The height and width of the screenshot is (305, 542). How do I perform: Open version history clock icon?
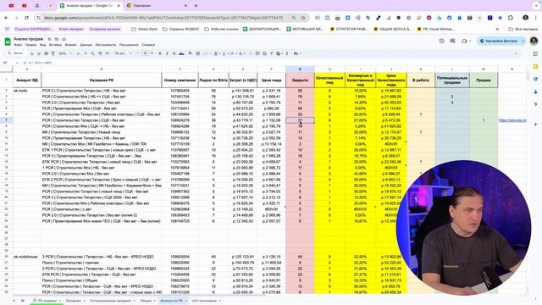click(x=442, y=41)
